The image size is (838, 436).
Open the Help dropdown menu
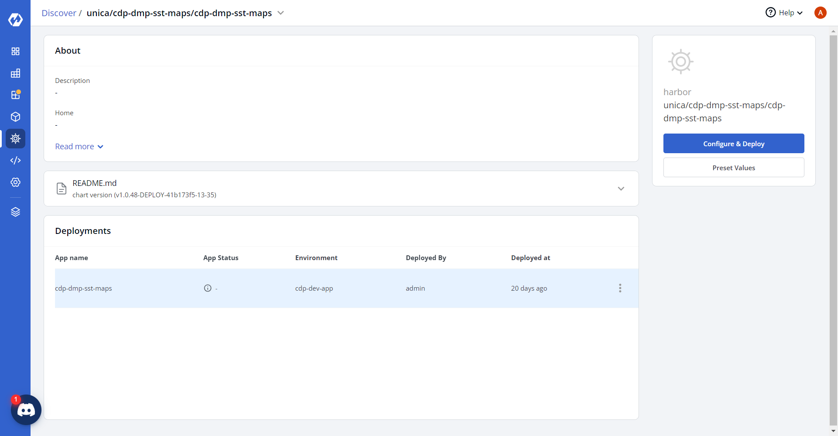(785, 13)
